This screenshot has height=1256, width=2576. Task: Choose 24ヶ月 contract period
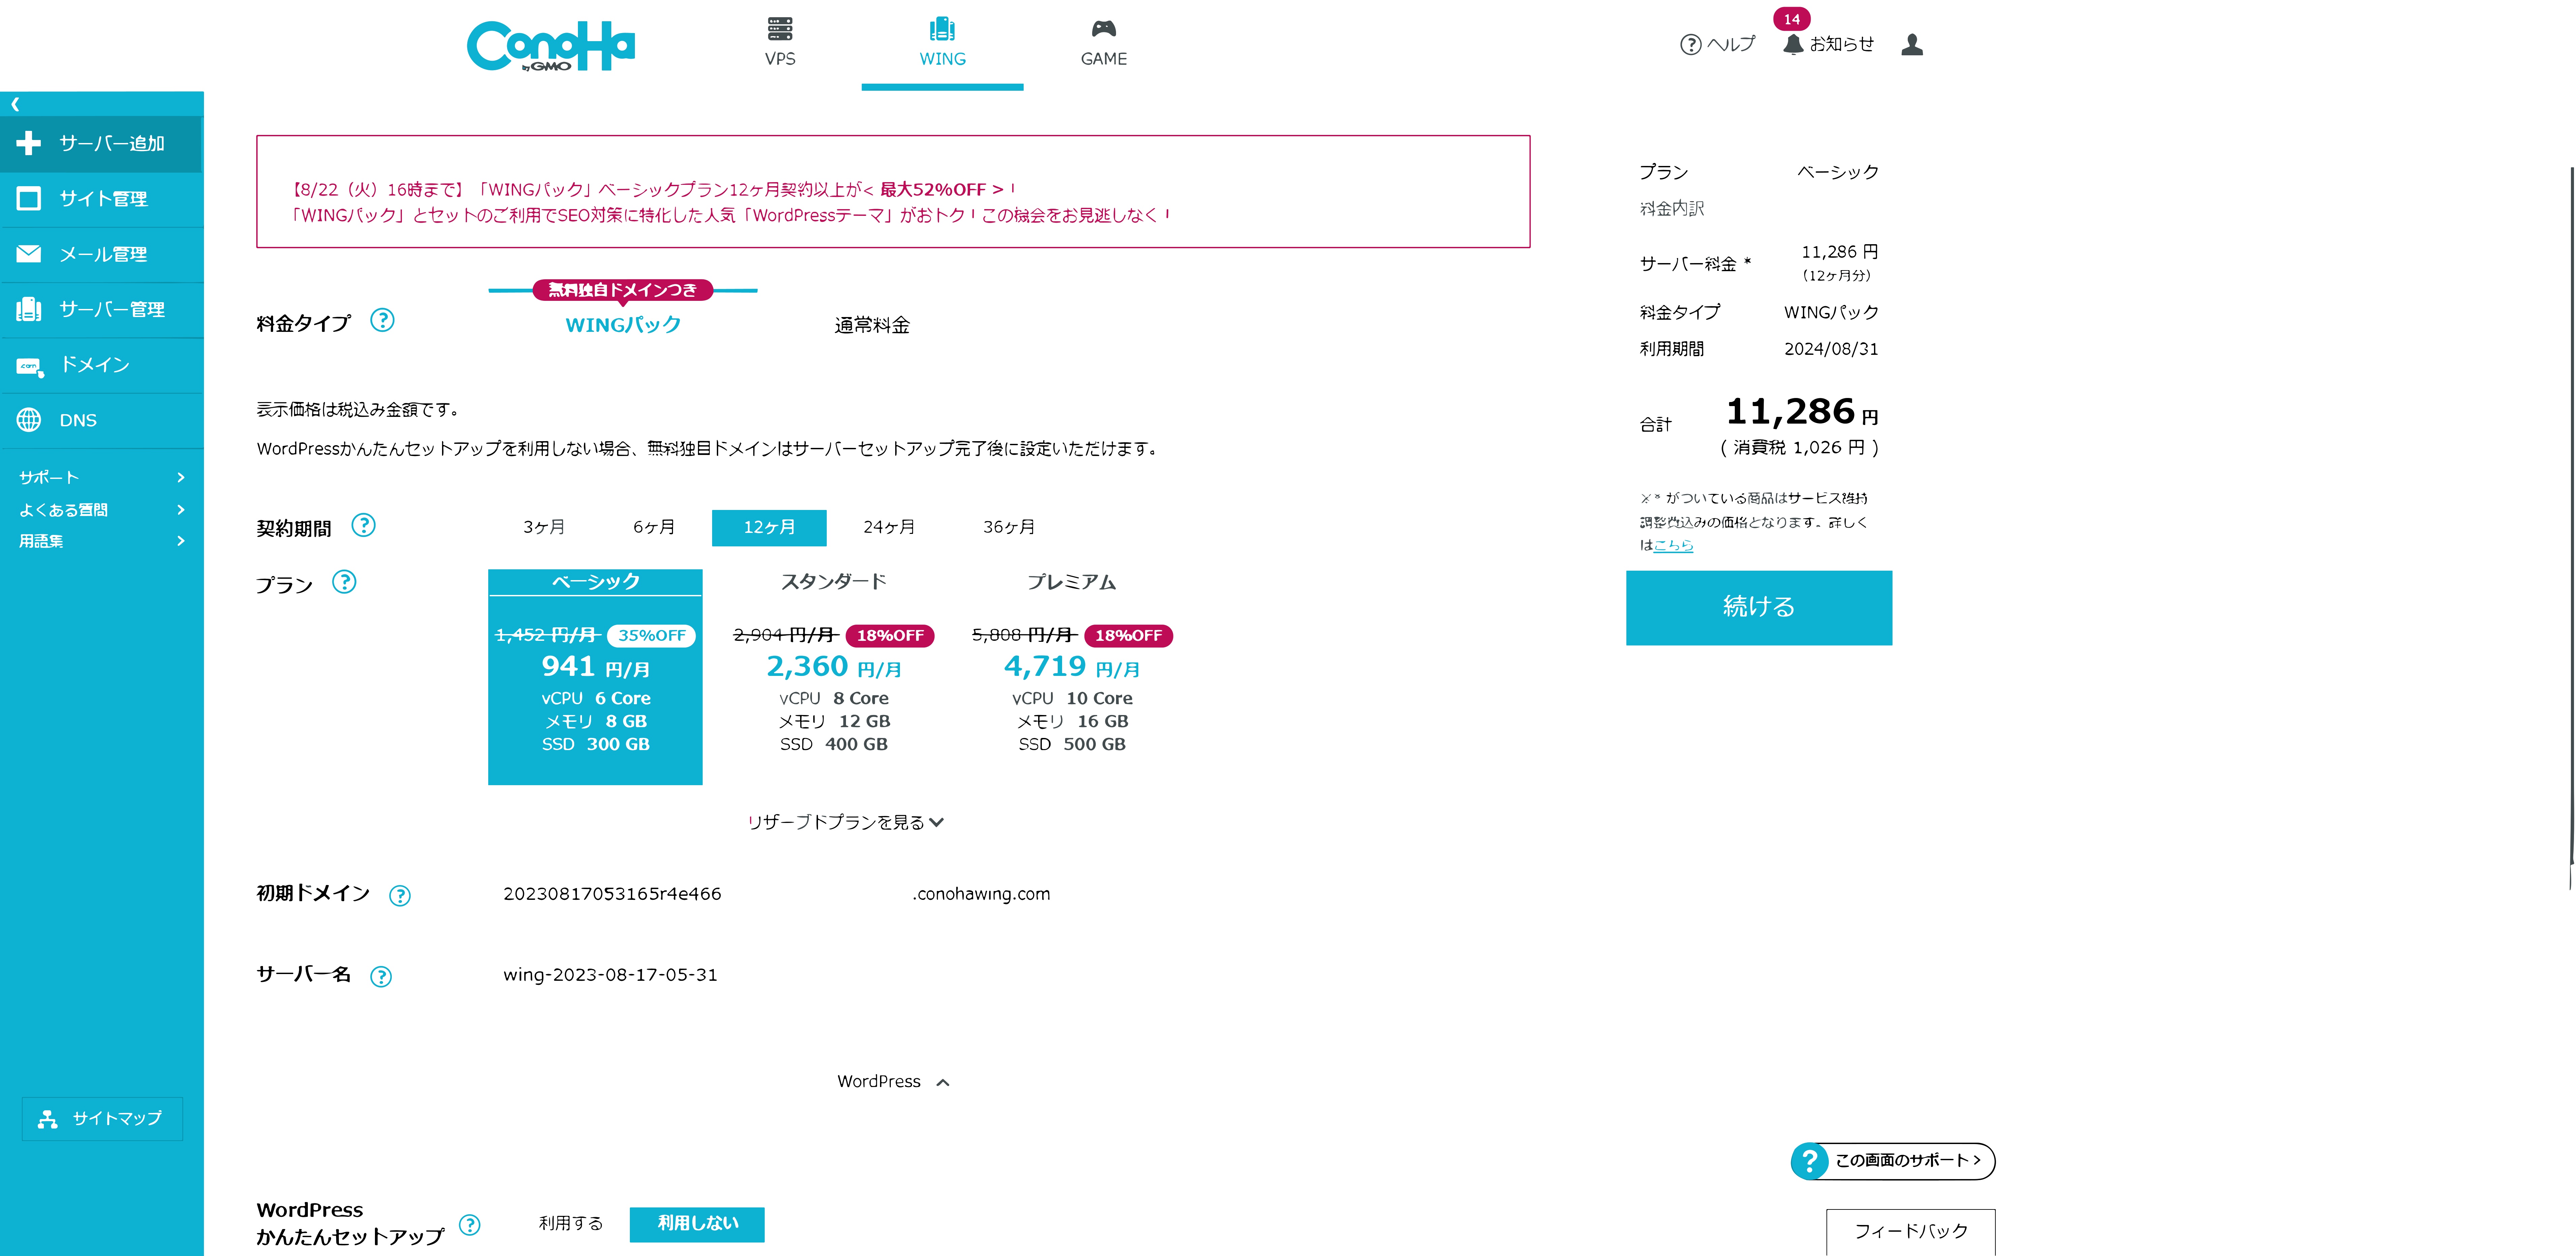click(889, 527)
